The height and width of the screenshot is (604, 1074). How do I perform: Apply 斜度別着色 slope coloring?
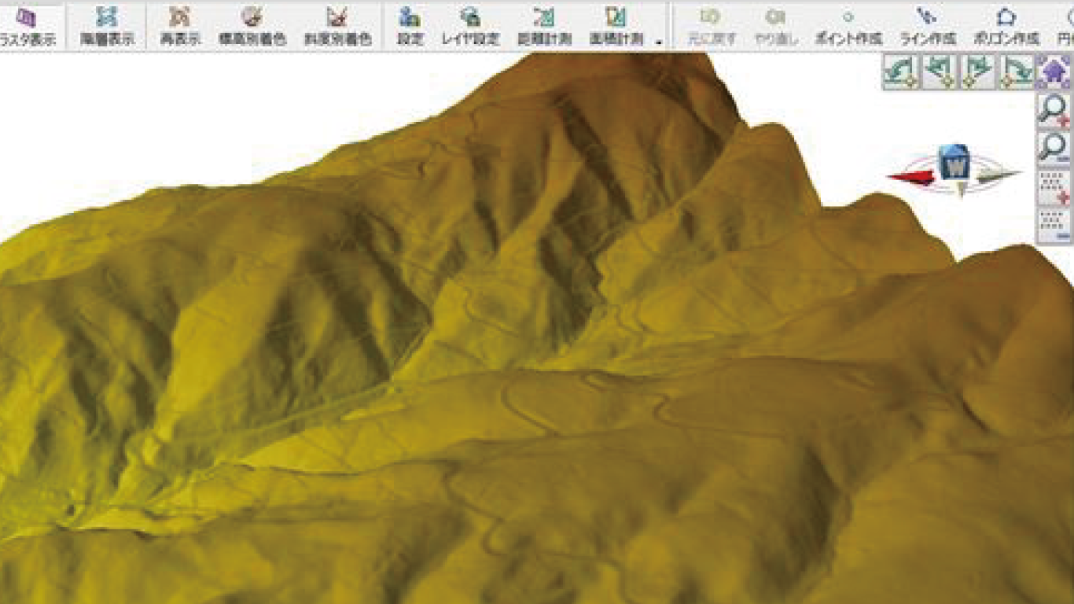click(x=337, y=26)
